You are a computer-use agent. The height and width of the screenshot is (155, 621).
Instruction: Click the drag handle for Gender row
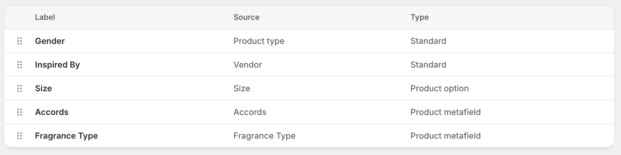(x=20, y=41)
